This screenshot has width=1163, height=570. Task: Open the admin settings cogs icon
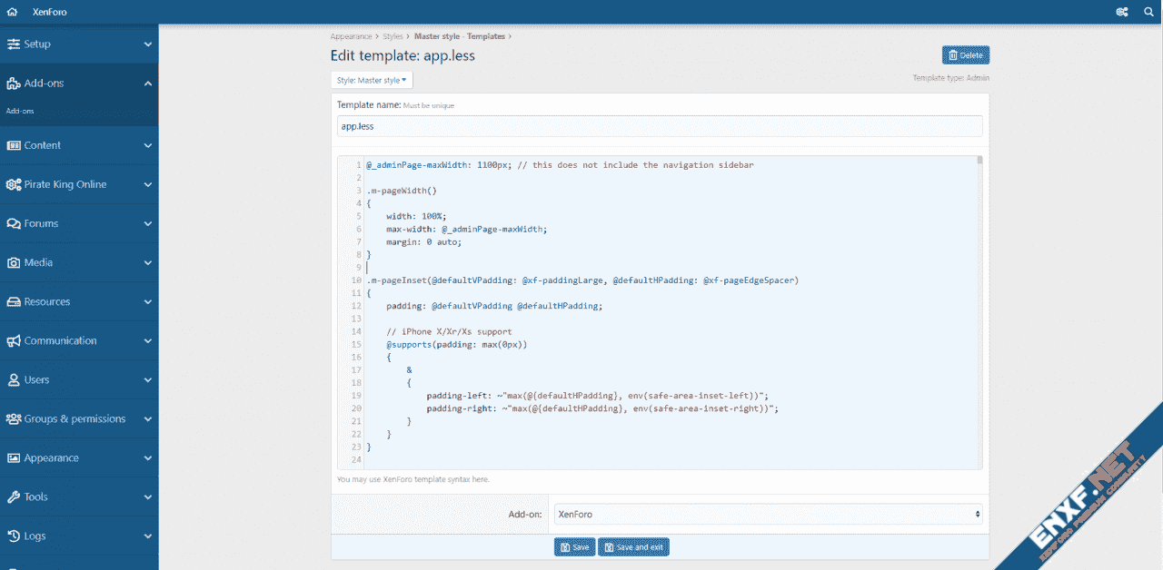(x=1122, y=12)
